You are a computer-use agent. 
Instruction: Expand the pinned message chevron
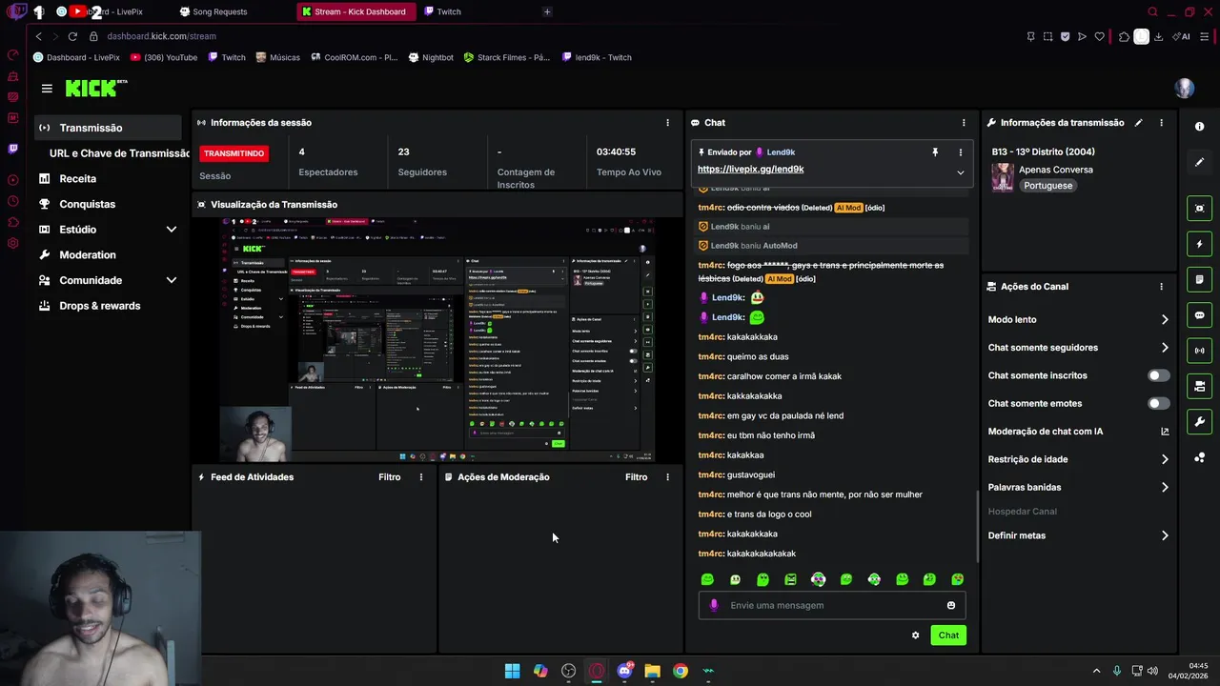[960, 172]
